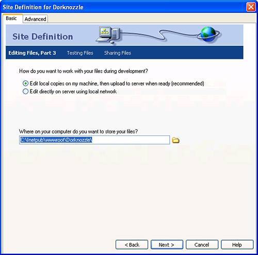Image resolution: width=258 pixels, height=255 pixels.
Task: Click the Next button
Action: pyautogui.click(x=167, y=245)
